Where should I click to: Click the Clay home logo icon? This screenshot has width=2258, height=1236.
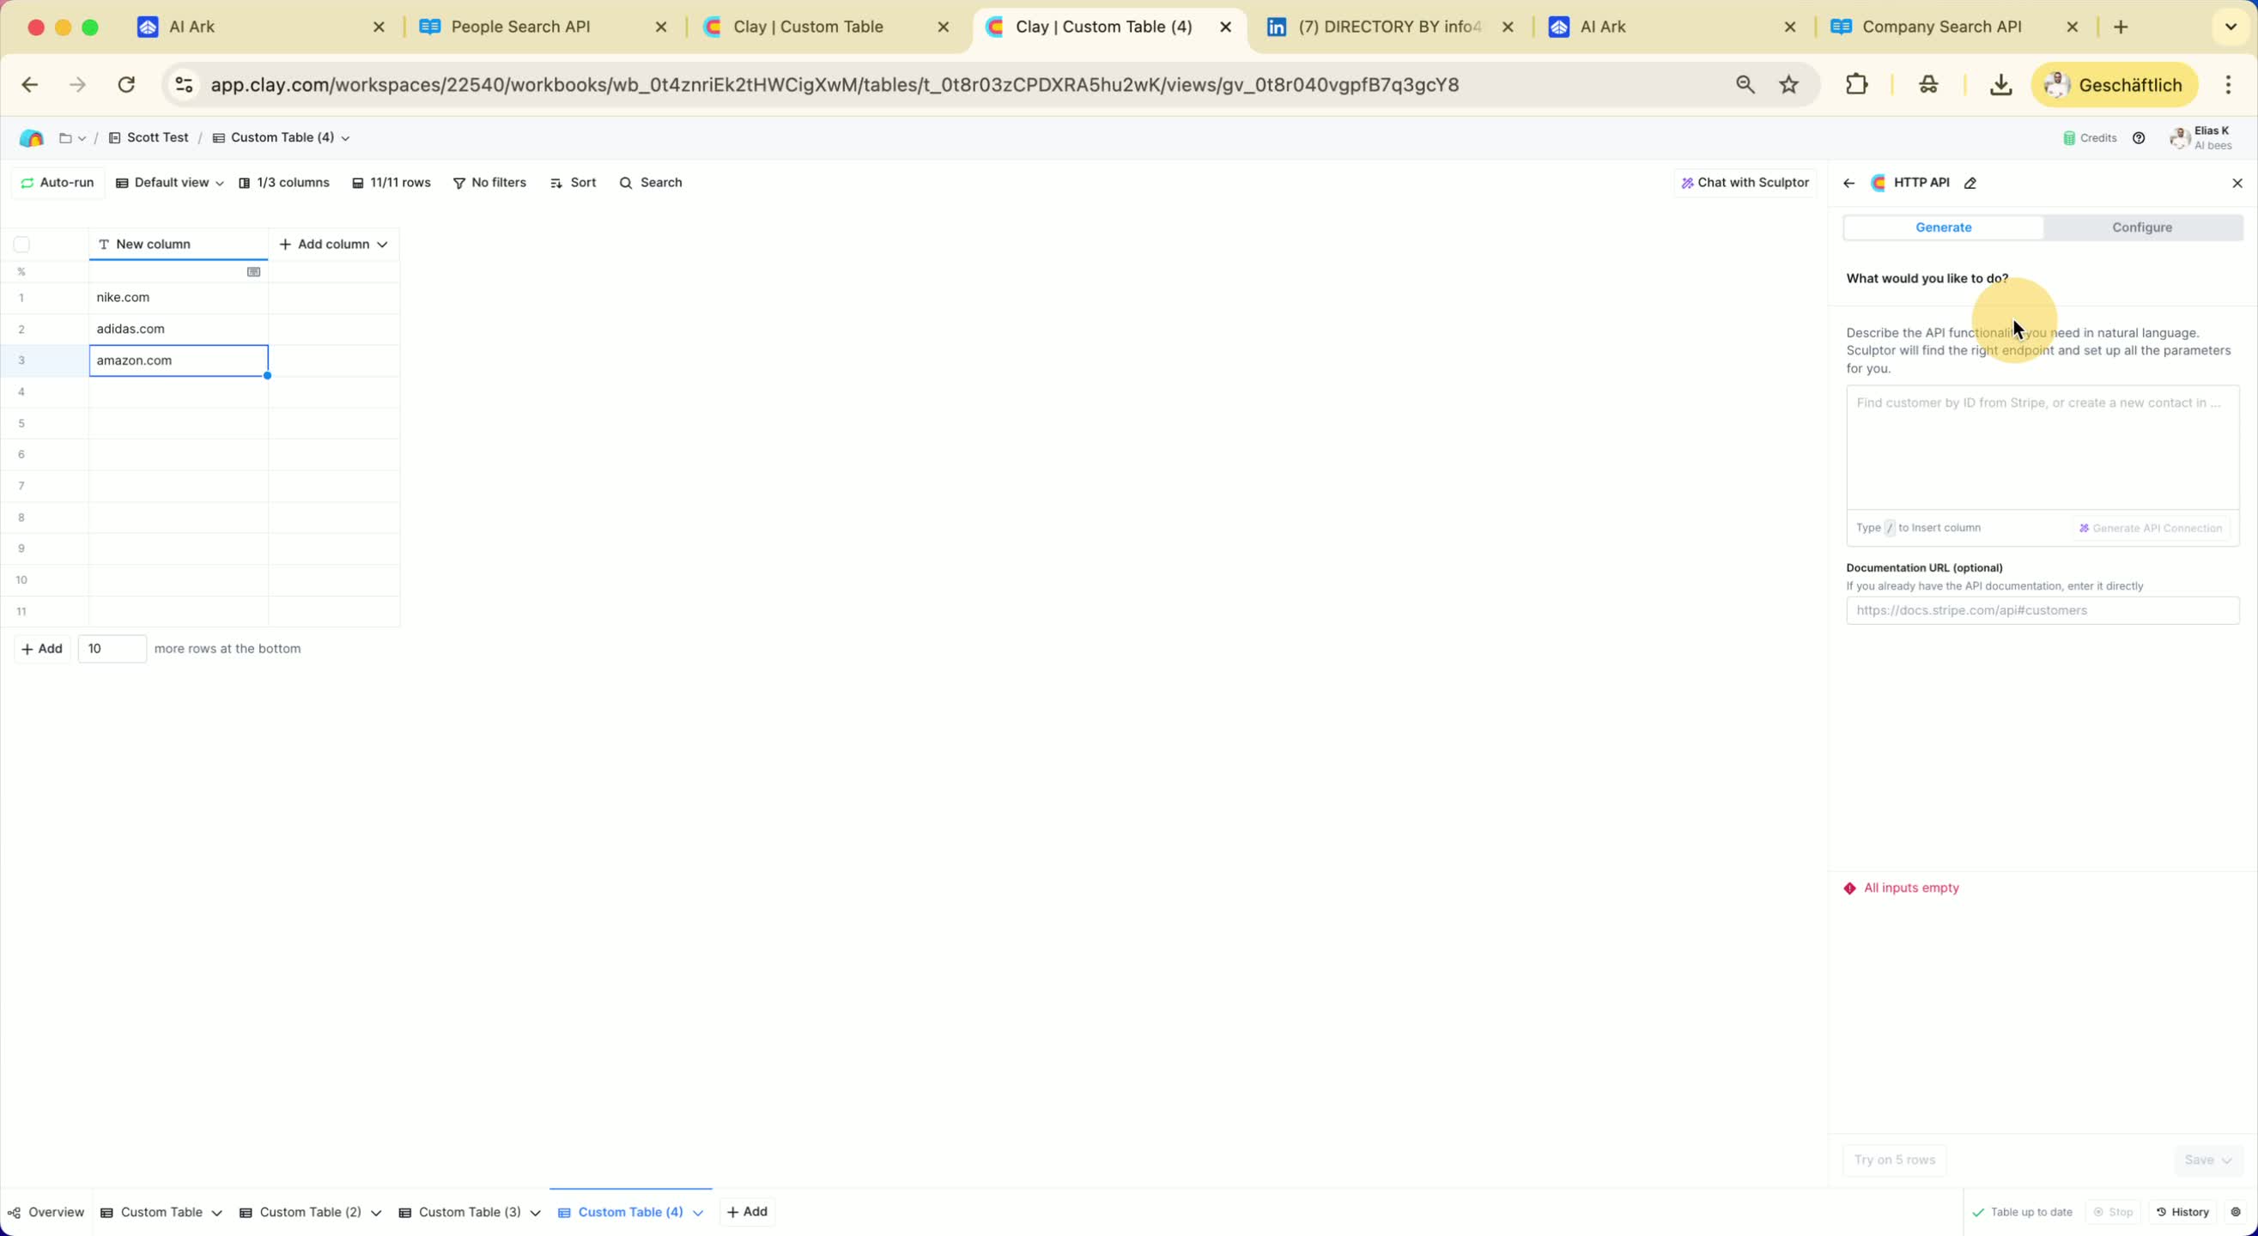pos(32,137)
